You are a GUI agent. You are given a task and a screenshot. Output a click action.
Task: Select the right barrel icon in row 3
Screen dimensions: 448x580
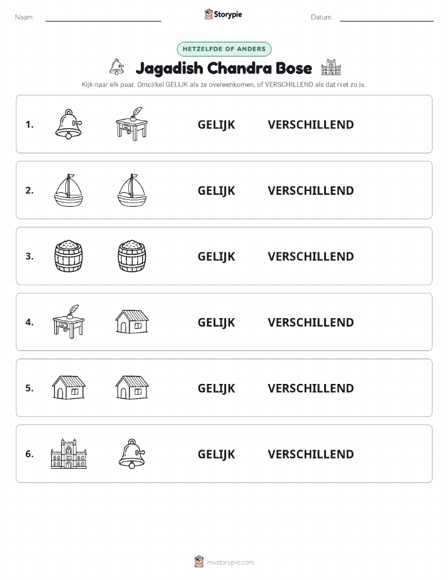(132, 256)
